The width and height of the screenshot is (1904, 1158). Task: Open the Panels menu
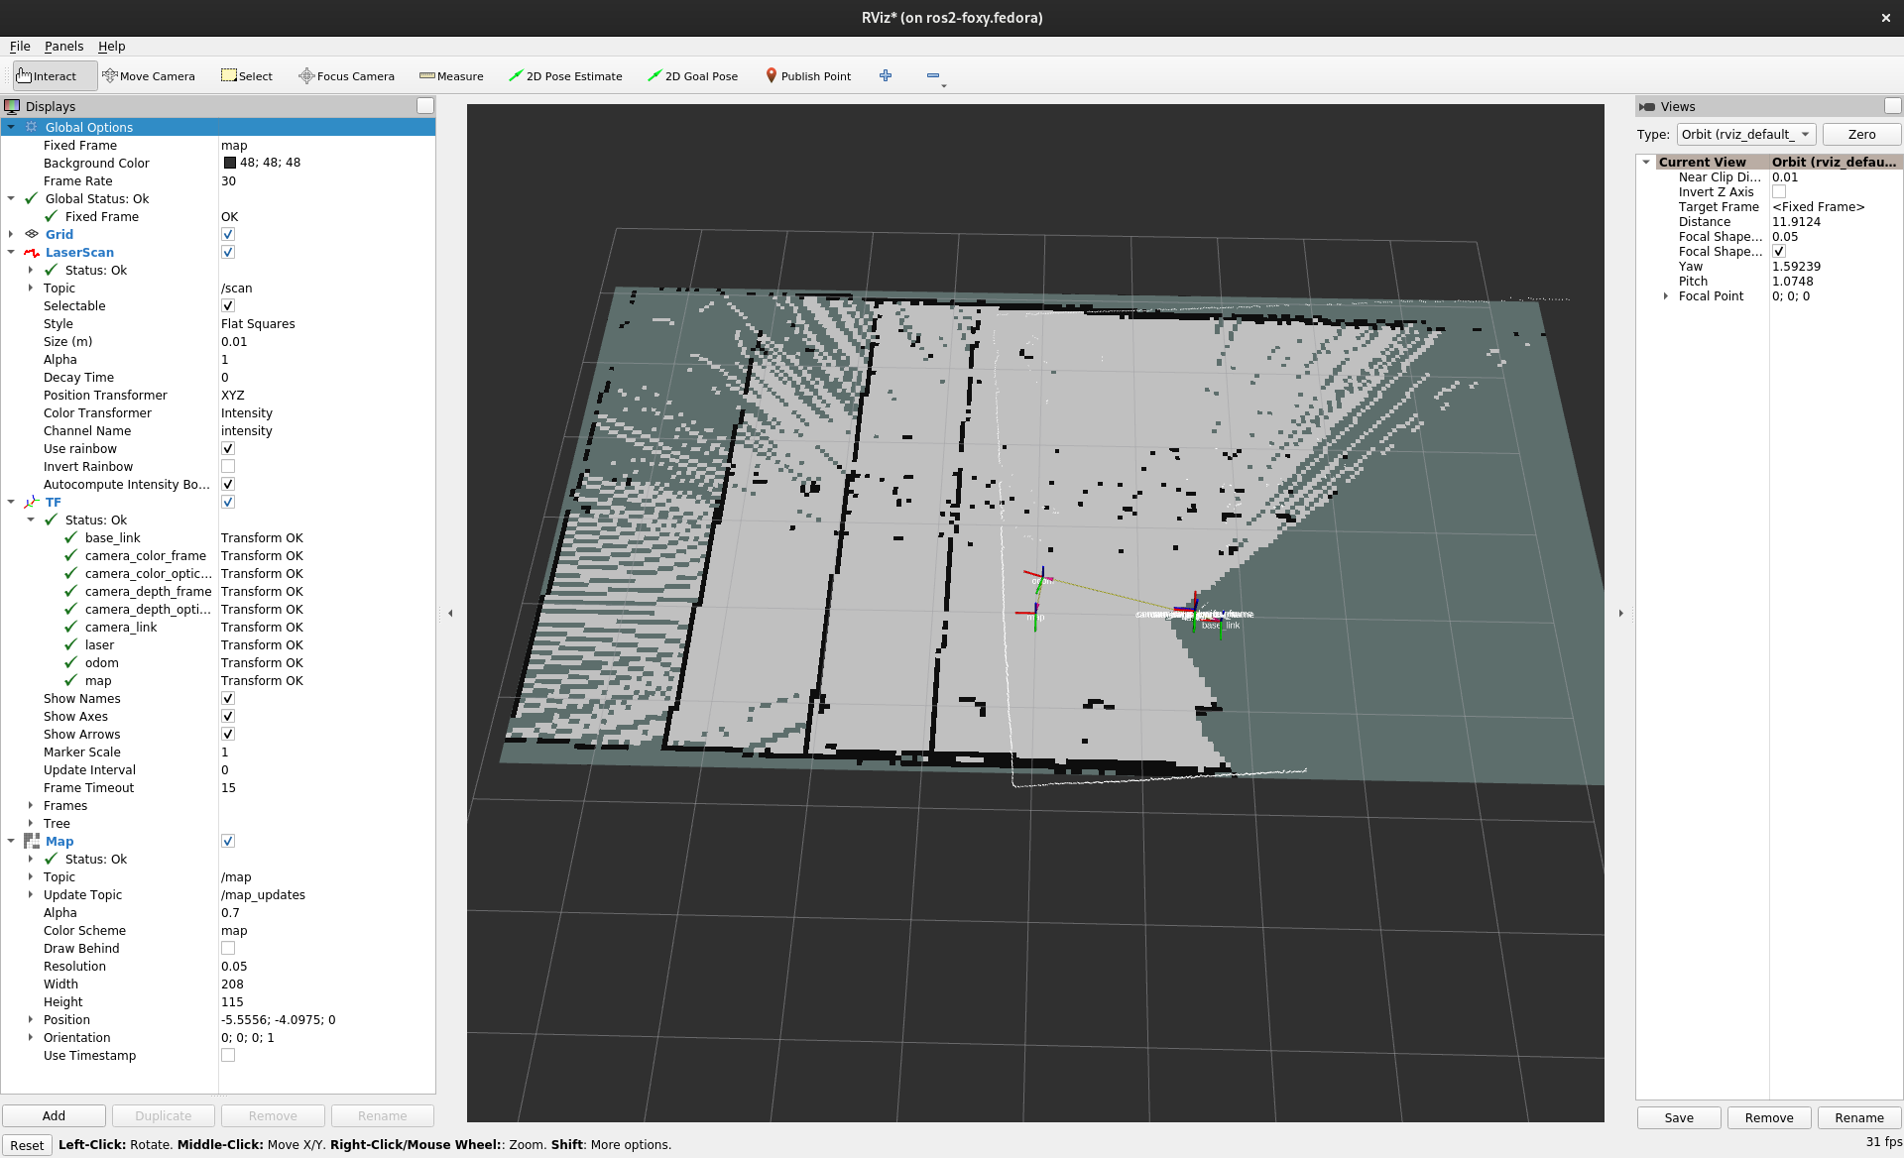pos(63,46)
